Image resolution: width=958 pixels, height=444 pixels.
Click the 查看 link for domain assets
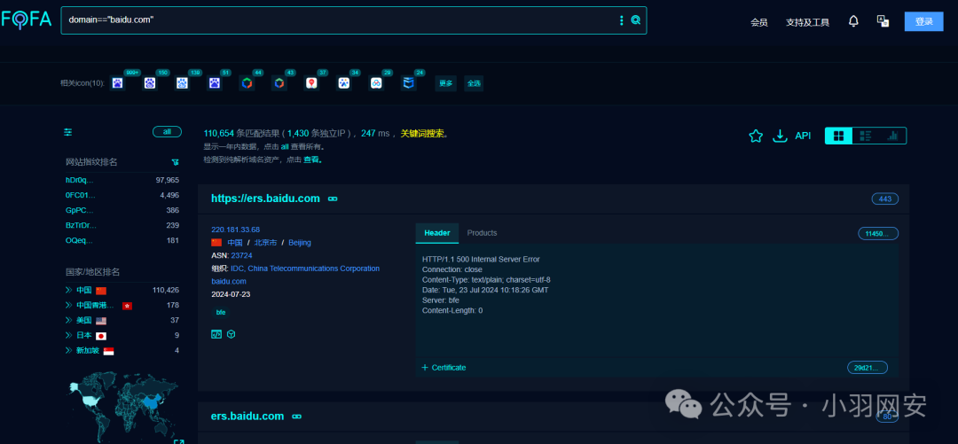(311, 160)
